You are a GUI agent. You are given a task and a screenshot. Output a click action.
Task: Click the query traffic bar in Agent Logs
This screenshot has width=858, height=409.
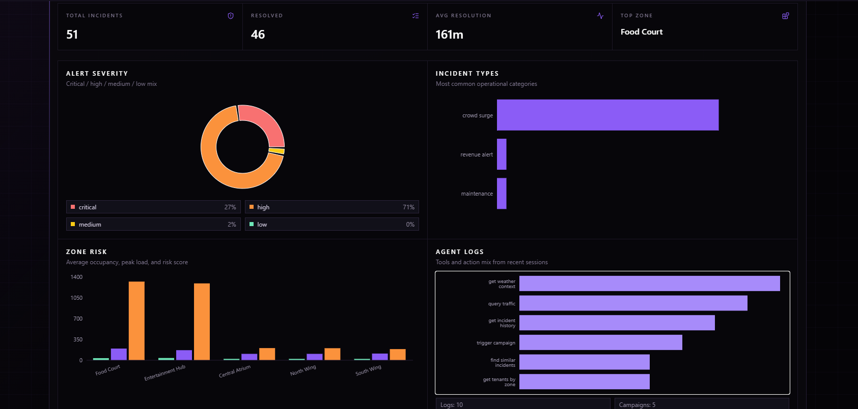click(633, 303)
